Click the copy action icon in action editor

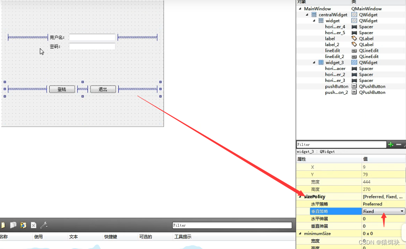[x=13, y=225]
